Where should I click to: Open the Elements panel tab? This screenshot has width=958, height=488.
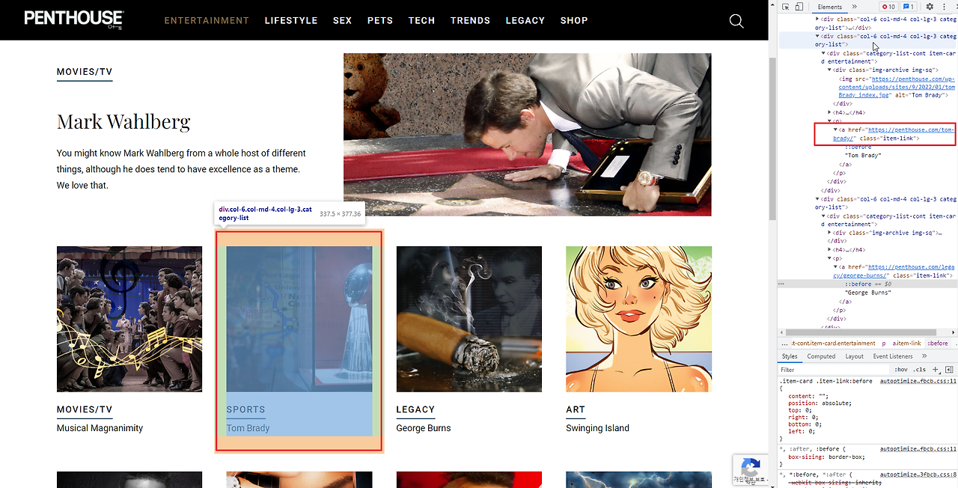[x=829, y=7]
